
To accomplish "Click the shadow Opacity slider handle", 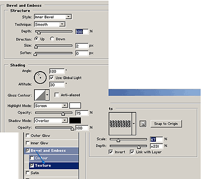I will tap(72, 129).
